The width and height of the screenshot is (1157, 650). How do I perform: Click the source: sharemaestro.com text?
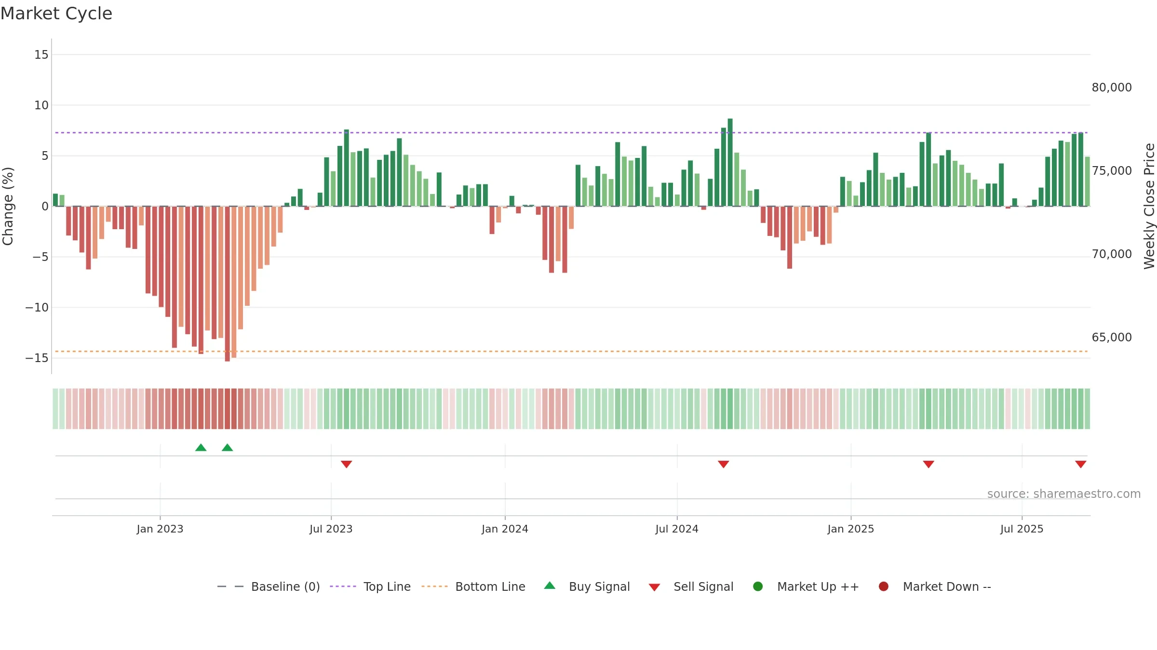[x=1064, y=494]
